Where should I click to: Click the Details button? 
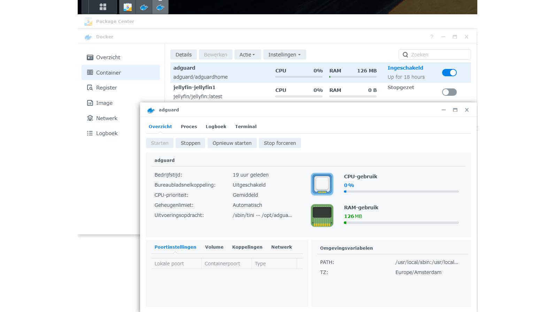pyautogui.click(x=184, y=55)
